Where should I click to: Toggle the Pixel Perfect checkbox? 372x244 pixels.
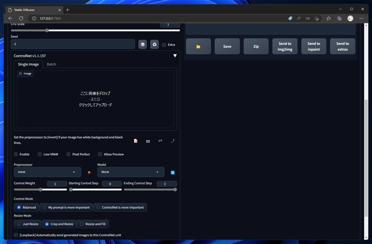coord(68,154)
